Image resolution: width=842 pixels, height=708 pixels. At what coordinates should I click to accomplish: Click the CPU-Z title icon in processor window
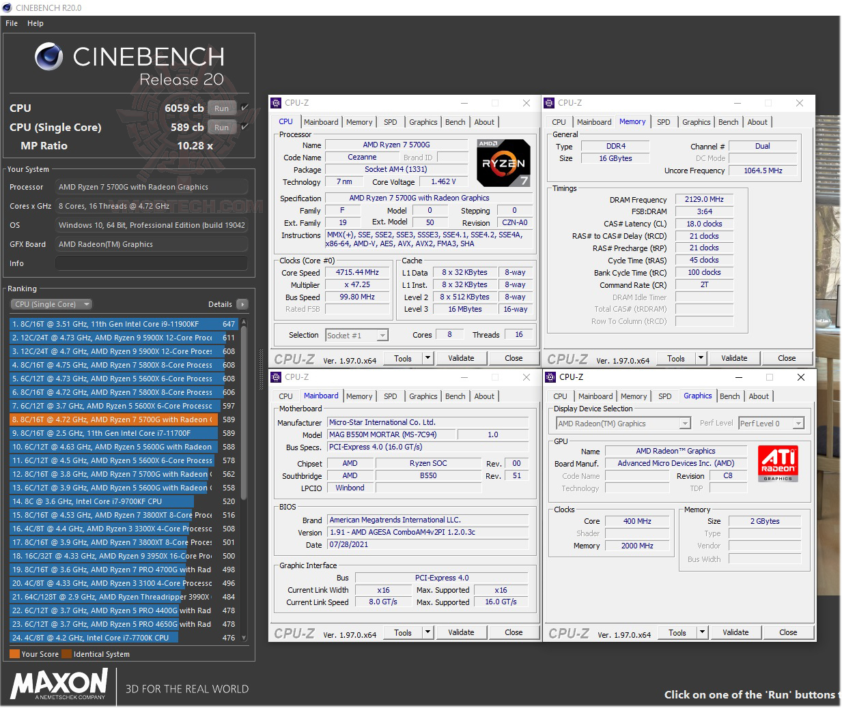277,103
